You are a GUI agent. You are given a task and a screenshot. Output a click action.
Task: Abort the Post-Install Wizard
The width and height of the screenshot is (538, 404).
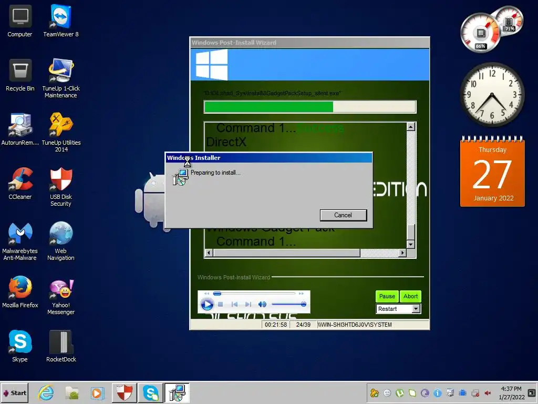coord(410,296)
